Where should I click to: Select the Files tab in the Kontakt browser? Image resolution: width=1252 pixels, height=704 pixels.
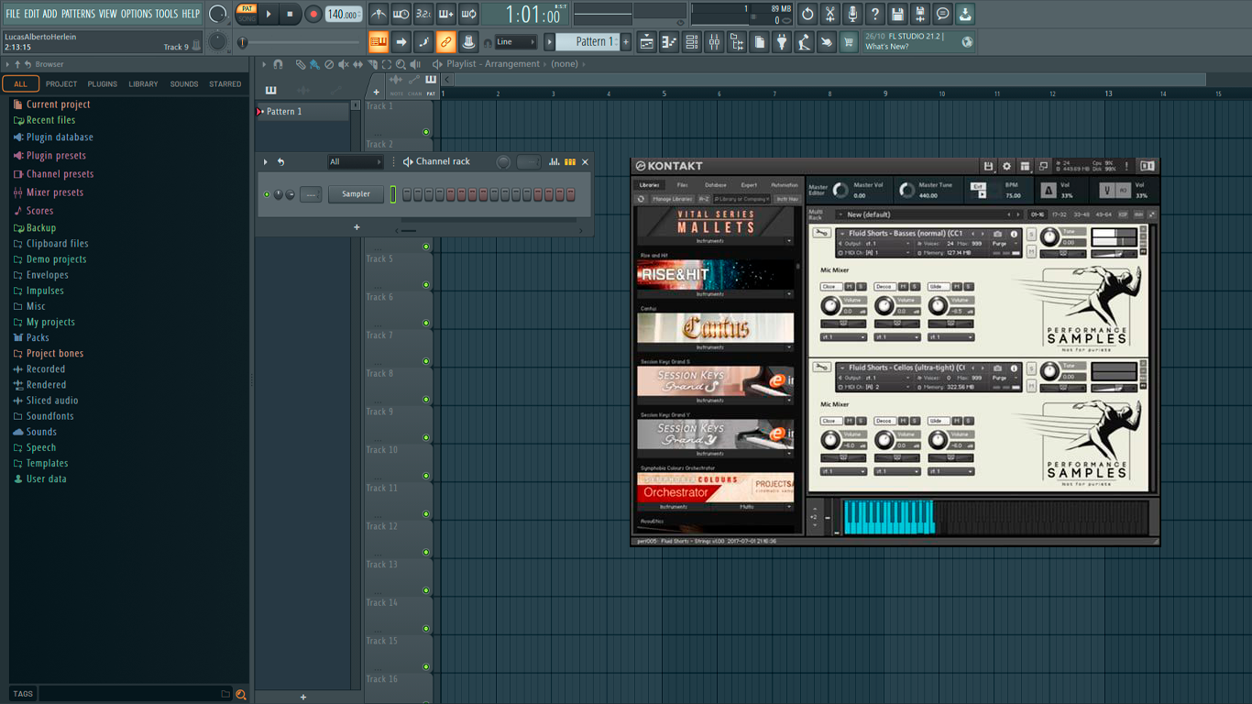tap(682, 185)
